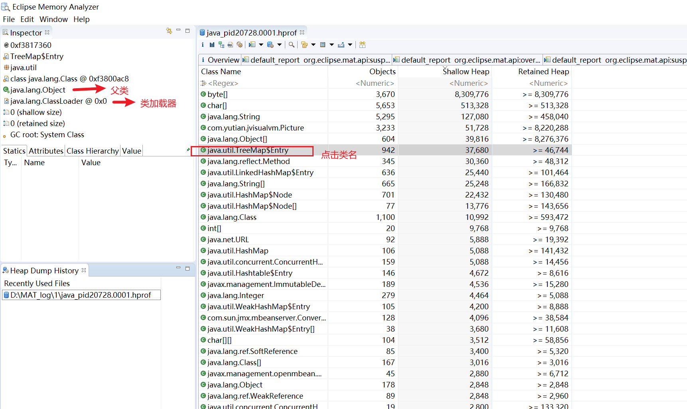
Task: Click the Compare to another heap dump icon
Action: tap(362, 45)
